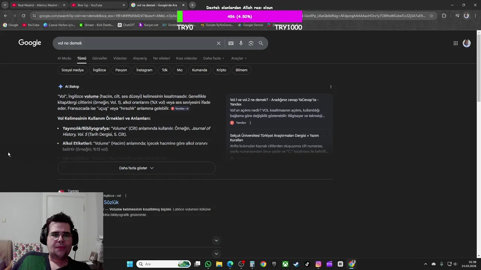This screenshot has height=270, width=481.
Task: Open Selçuk Üniversitesi Türkiyat Araştırmaları Dergisi link
Action: point(274,138)
